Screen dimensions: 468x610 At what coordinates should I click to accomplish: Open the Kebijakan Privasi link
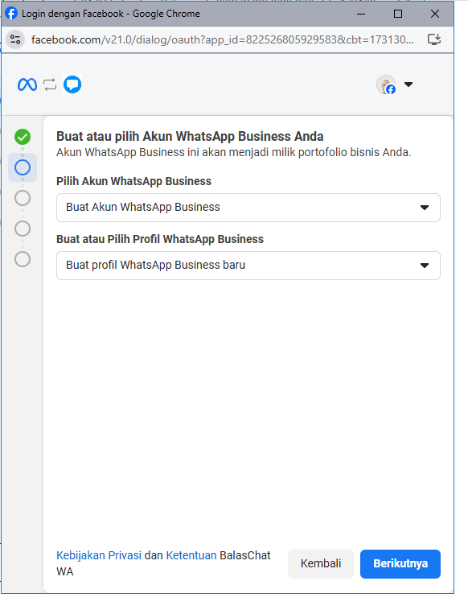pyautogui.click(x=99, y=555)
